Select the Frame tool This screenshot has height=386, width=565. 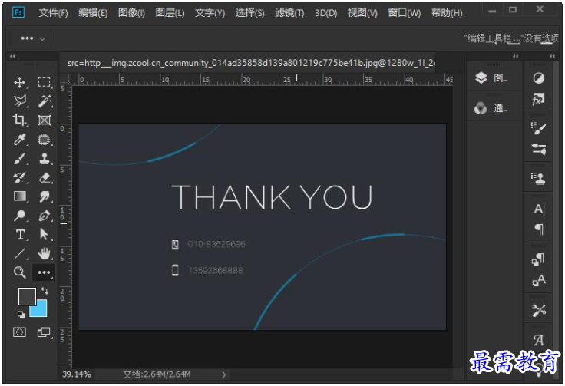point(45,120)
